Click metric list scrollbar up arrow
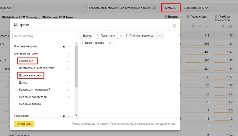The image size is (238, 136). pos(76,44)
